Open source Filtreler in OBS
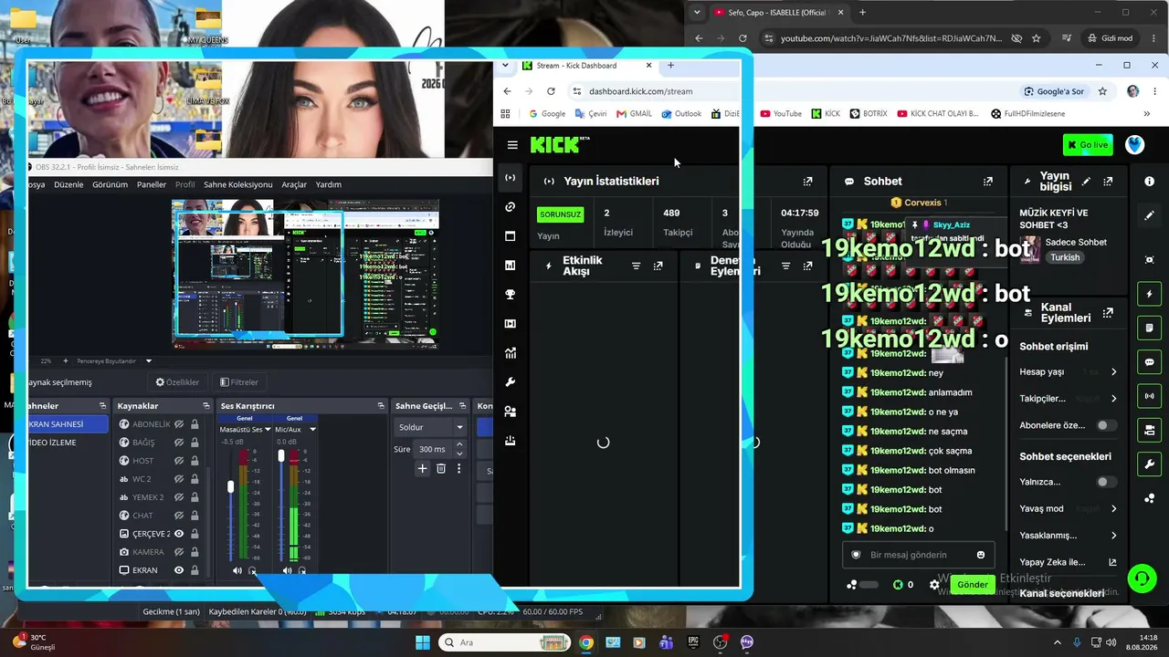This screenshot has height=657, width=1169. click(x=239, y=382)
